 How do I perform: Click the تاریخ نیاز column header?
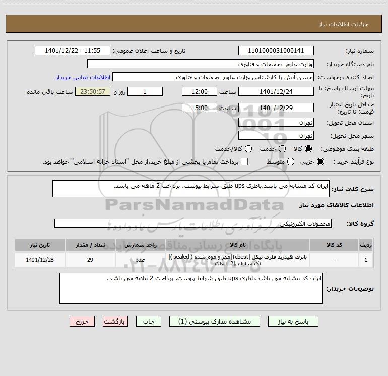(x=40, y=245)
